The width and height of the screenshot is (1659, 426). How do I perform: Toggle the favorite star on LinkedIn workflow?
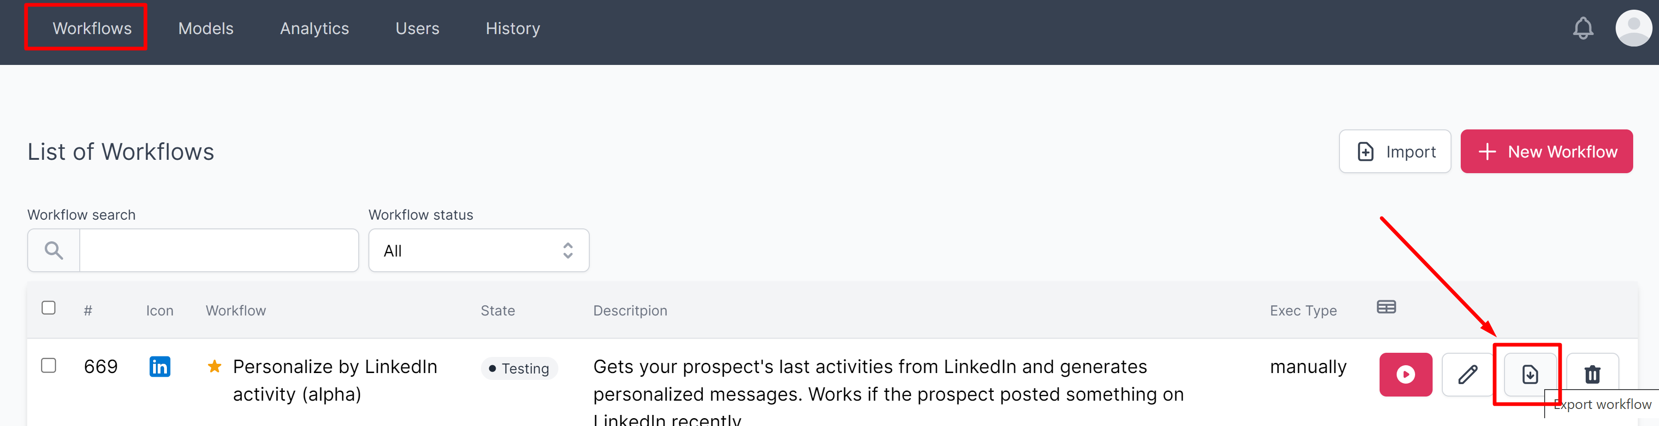(214, 366)
